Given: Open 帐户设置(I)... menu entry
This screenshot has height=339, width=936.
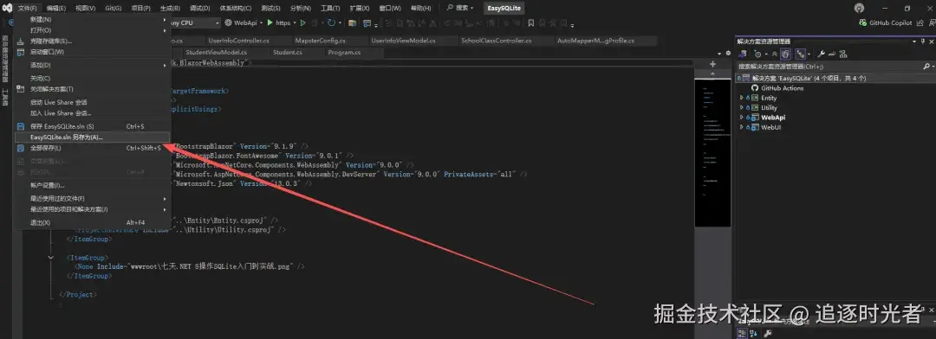Looking at the screenshot, I should tap(92, 185).
